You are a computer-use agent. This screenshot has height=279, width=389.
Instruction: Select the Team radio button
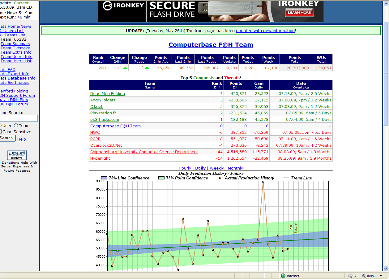16,125
